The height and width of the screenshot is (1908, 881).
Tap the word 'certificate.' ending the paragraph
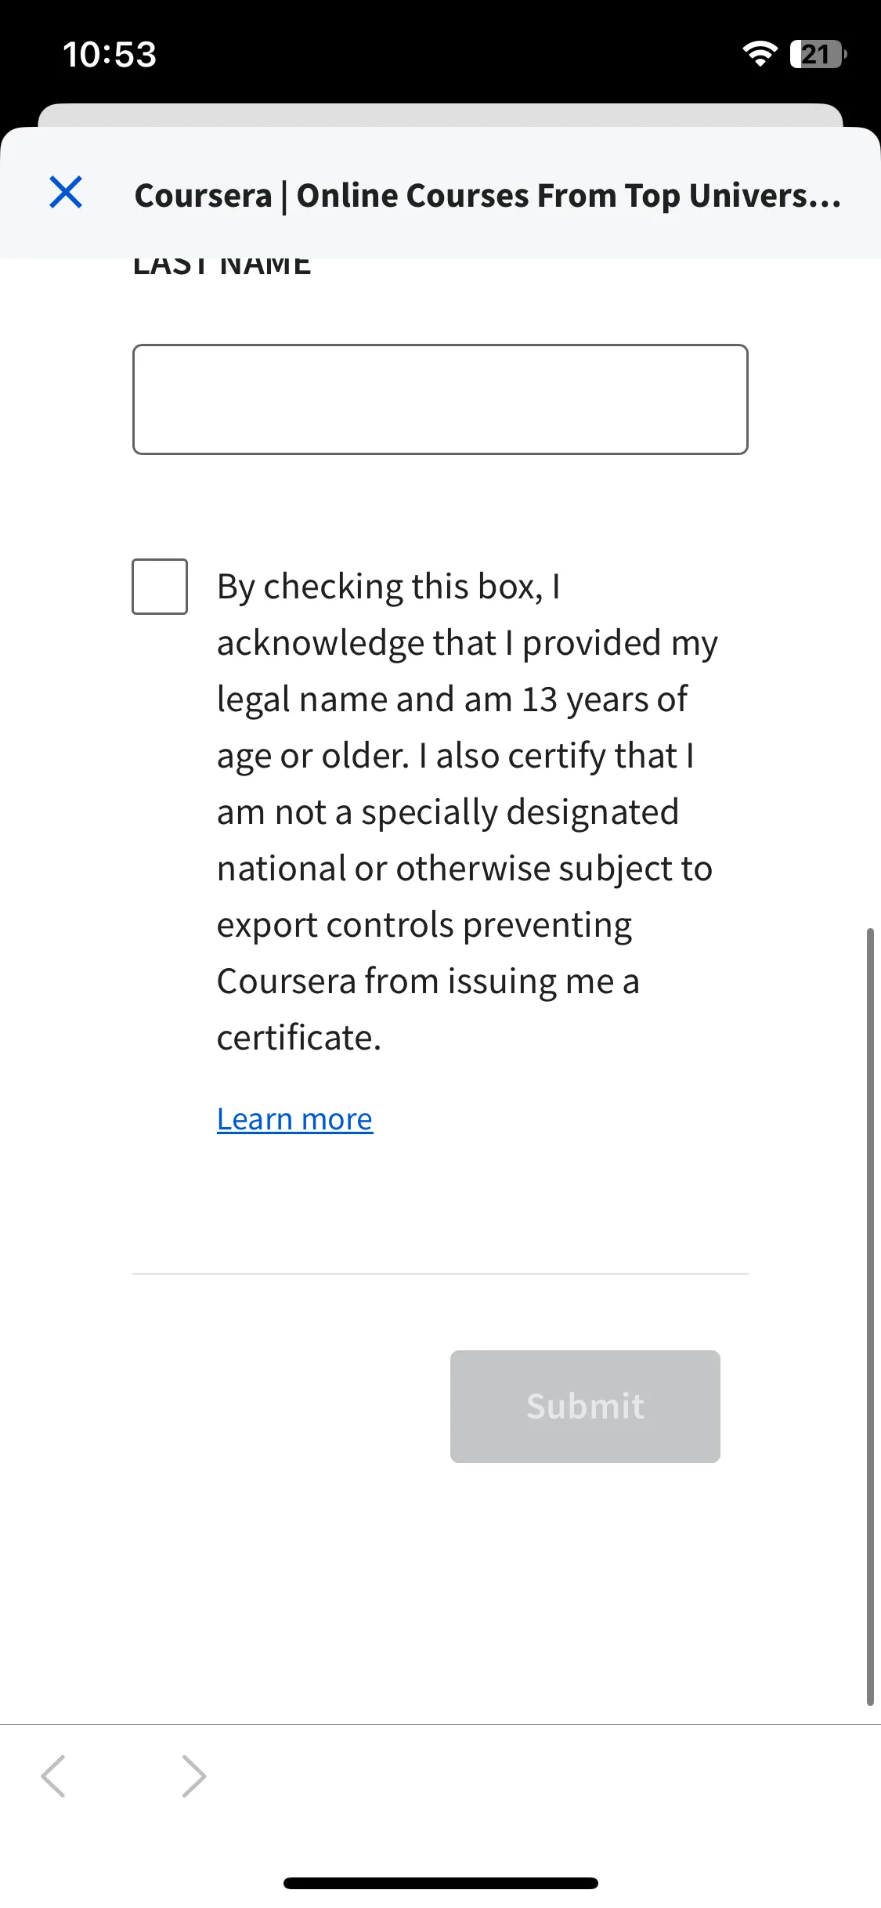(298, 1037)
